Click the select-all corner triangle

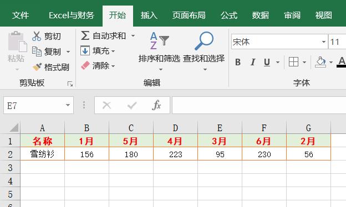[14, 127]
